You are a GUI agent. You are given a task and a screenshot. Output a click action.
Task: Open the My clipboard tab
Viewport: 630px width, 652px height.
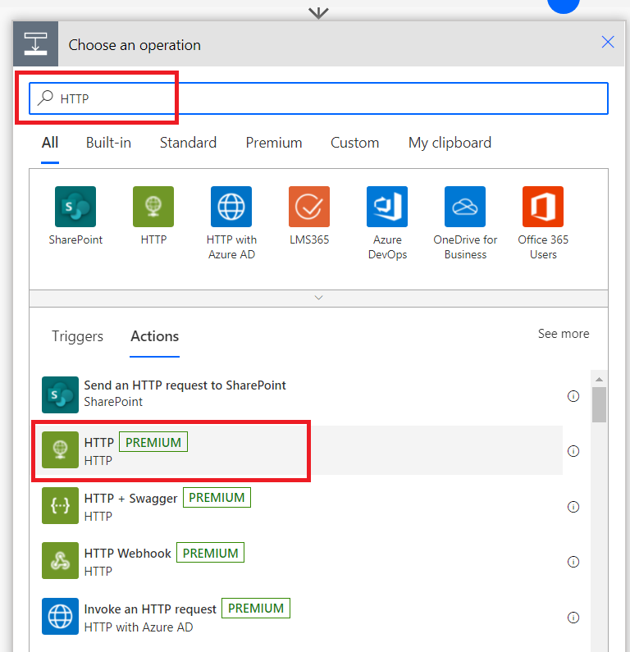pyautogui.click(x=450, y=143)
